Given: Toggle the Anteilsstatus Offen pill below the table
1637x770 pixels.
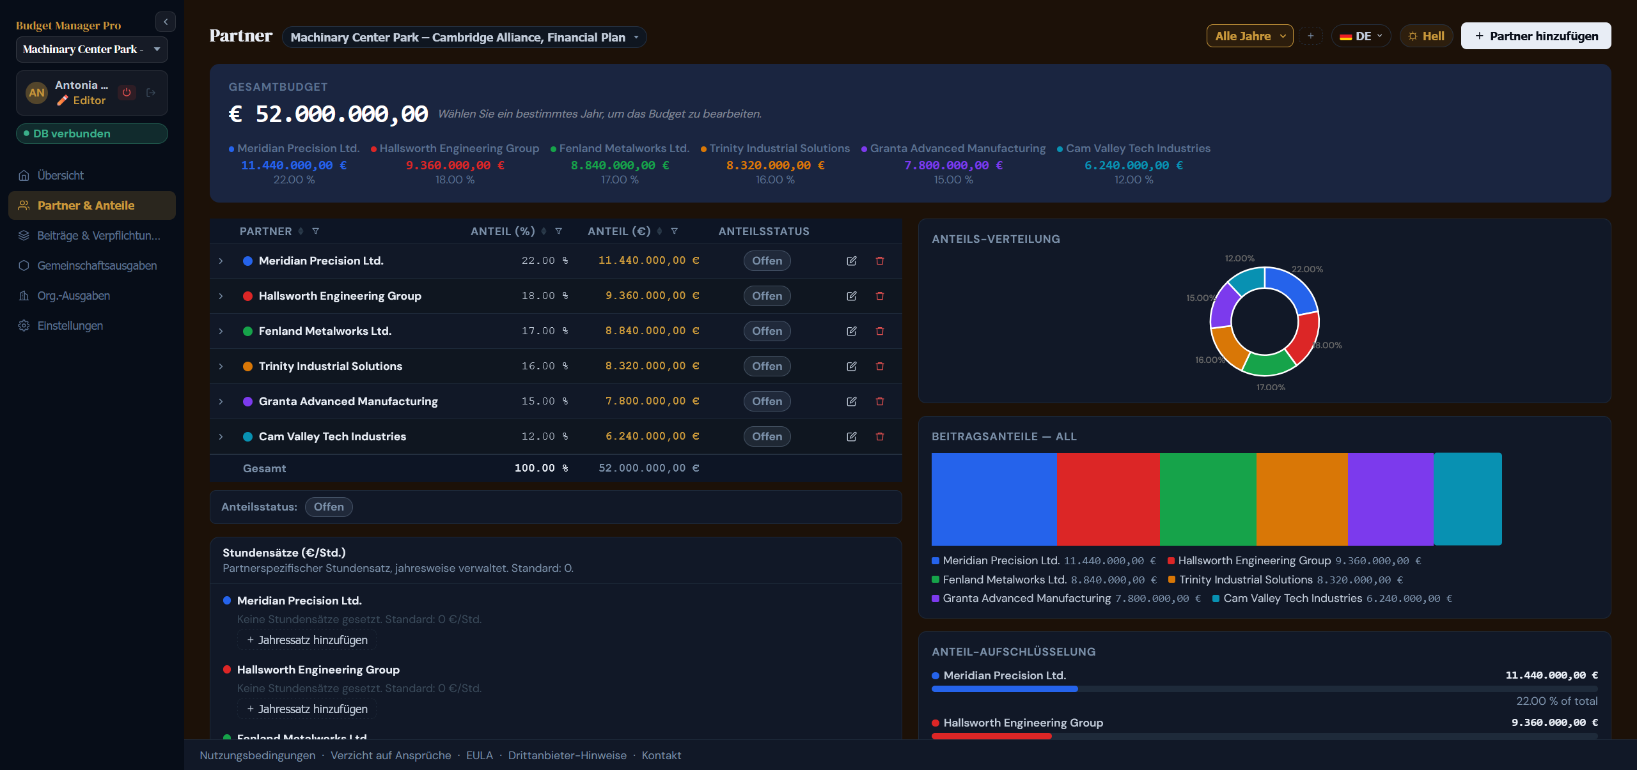Looking at the screenshot, I should tap(329, 507).
